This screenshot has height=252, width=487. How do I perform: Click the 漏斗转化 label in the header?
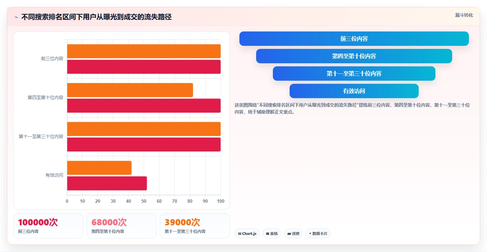coord(464,15)
